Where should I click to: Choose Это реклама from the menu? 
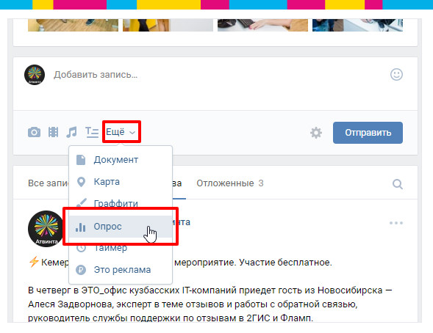click(x=121, y=270)
